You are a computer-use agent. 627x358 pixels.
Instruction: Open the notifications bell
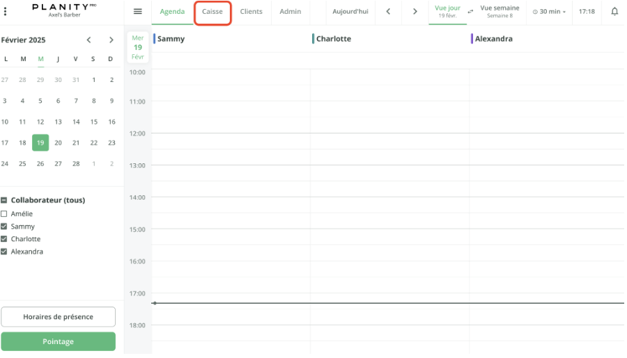[614, 12]
